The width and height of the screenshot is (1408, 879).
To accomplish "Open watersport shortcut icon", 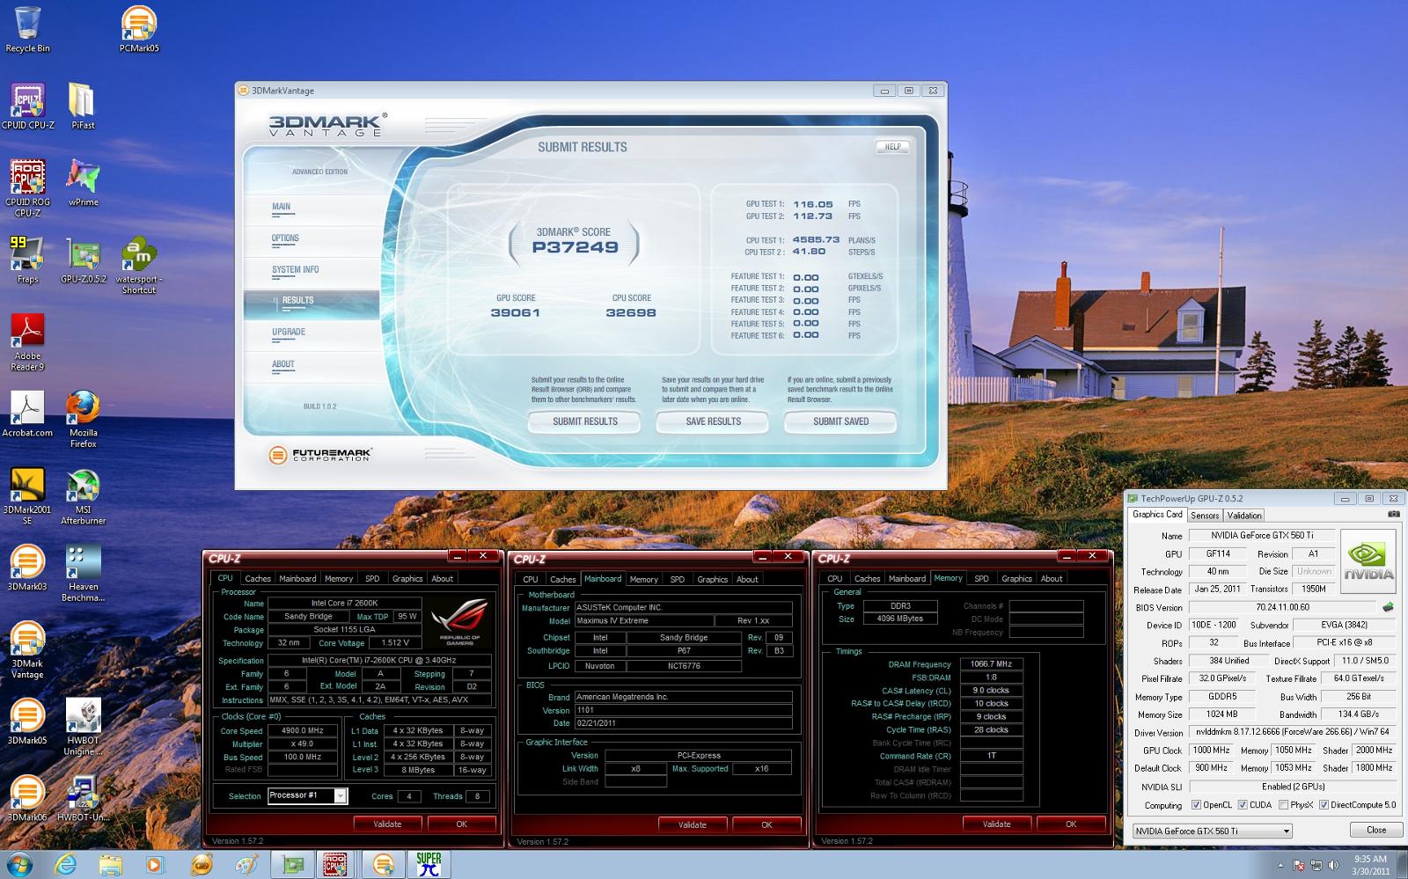I will point(139,265).
